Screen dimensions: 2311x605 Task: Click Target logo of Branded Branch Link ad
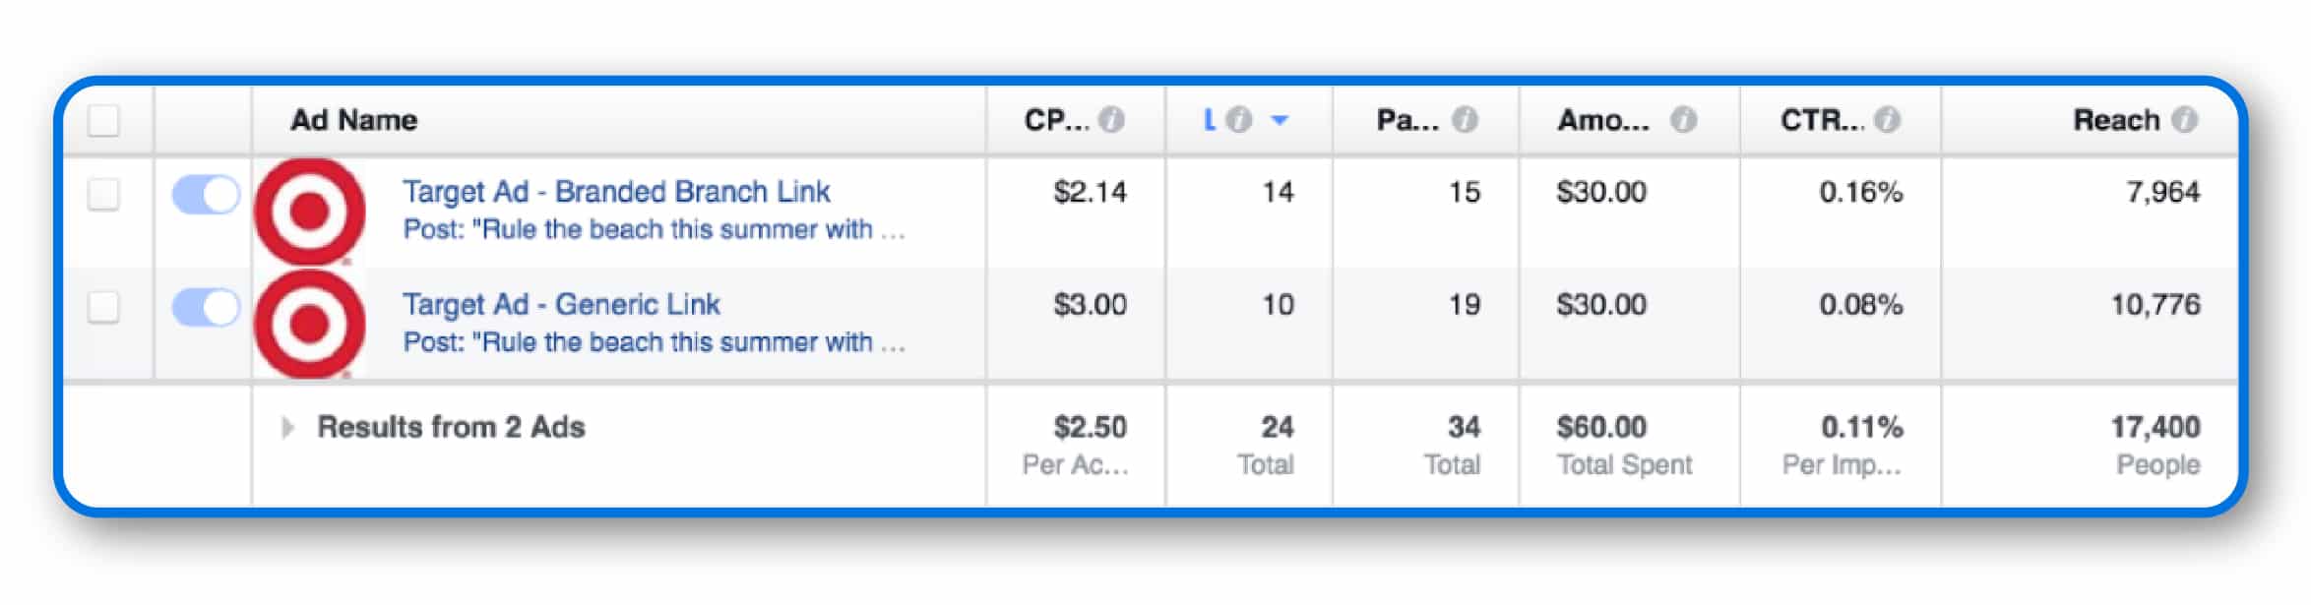pos(310,212)
